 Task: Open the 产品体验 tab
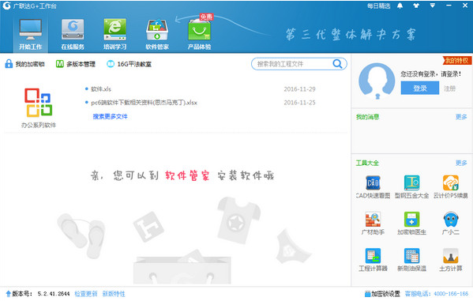pos(200,34)
